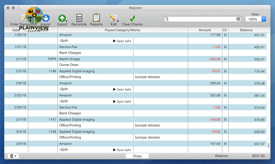Click the search magnifier icon
This screenshot has width=275, height=164.
point(167,19)
